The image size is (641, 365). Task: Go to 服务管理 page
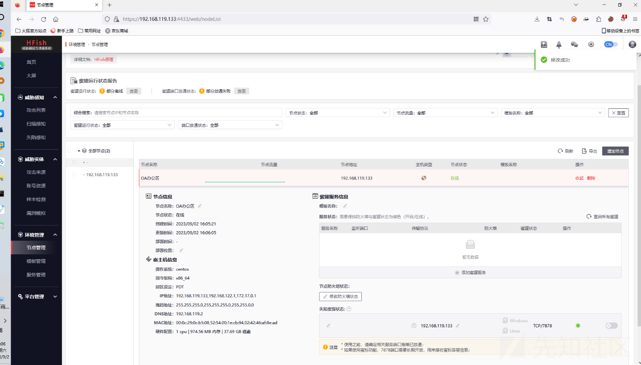(36, 275)
